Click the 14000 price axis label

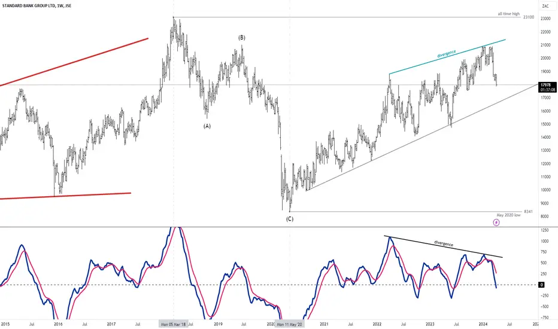[545, 138]
